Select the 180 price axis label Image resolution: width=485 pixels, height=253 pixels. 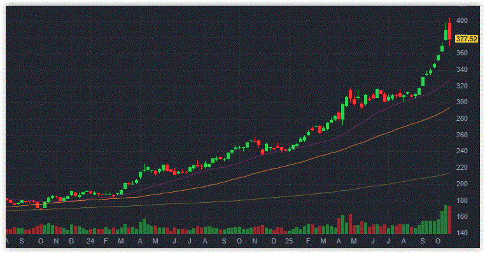click(x=462, y=200)
